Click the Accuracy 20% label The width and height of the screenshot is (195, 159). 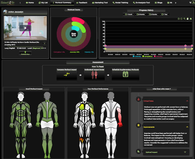click(x=75, y=52)
